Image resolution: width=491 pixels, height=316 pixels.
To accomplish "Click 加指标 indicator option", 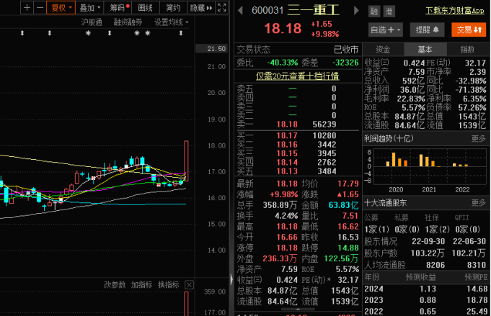I will [141, 285].
